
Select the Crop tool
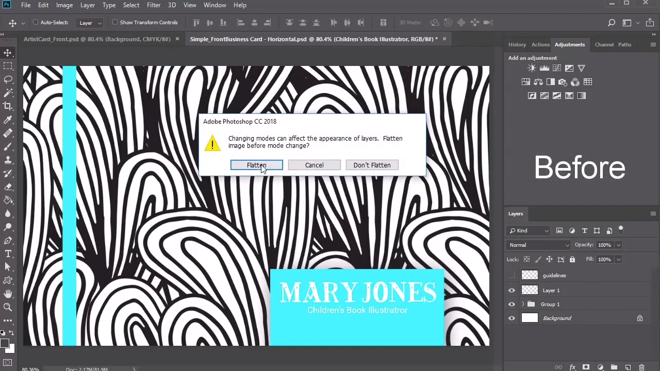[8, 106]
